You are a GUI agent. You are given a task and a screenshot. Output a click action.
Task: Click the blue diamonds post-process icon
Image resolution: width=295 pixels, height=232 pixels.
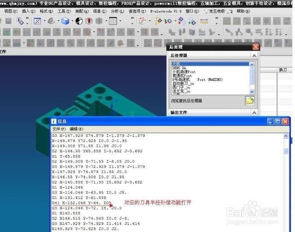(x=182, y=21)
